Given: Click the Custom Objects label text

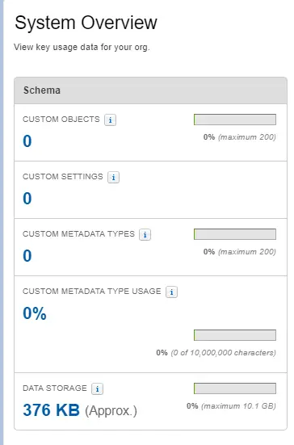Looking at the screenshot, I should (x=61, y=120).
